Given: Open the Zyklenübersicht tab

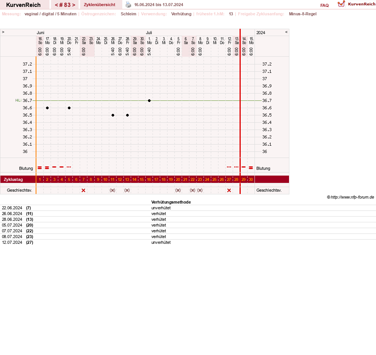Looking at the screenshot, I should click(x=100, y=5).
